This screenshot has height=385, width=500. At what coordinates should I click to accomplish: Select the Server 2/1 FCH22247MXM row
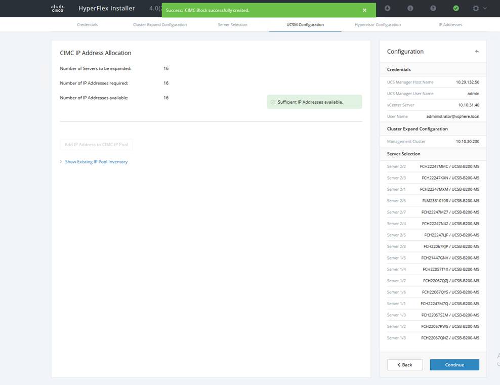coord(433,189)
